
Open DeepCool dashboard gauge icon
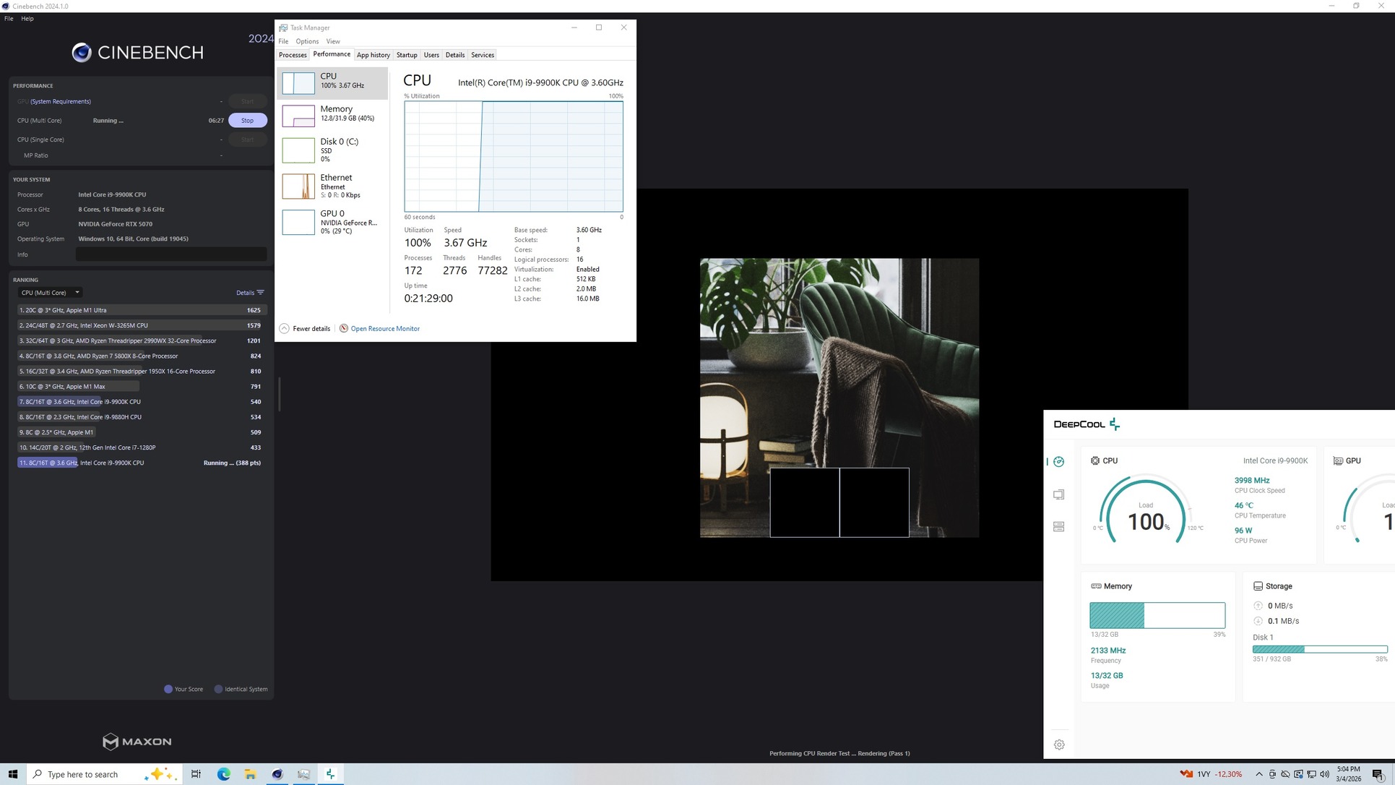pos(1058,462)
